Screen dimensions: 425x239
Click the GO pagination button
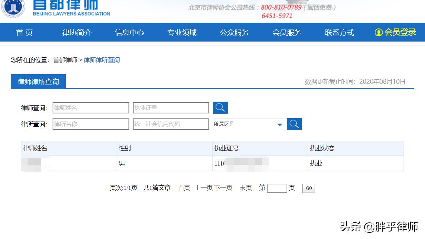(x=308, y=188)
